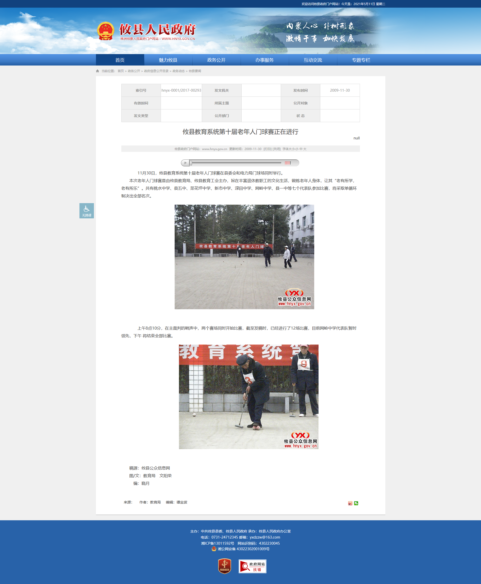Click the [打印] print link
Screen dimensions: 481x584
pos(267,149)
